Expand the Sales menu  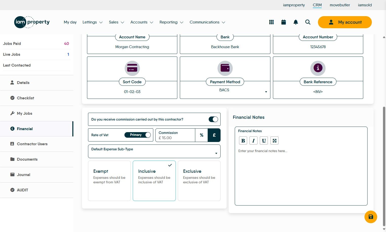coord(116,22)
